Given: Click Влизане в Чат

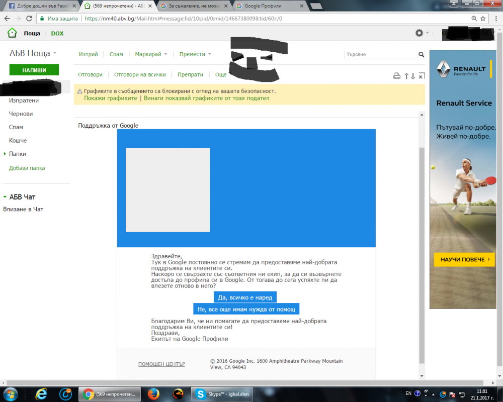Looking at the screenshot, I should point(23,209).
